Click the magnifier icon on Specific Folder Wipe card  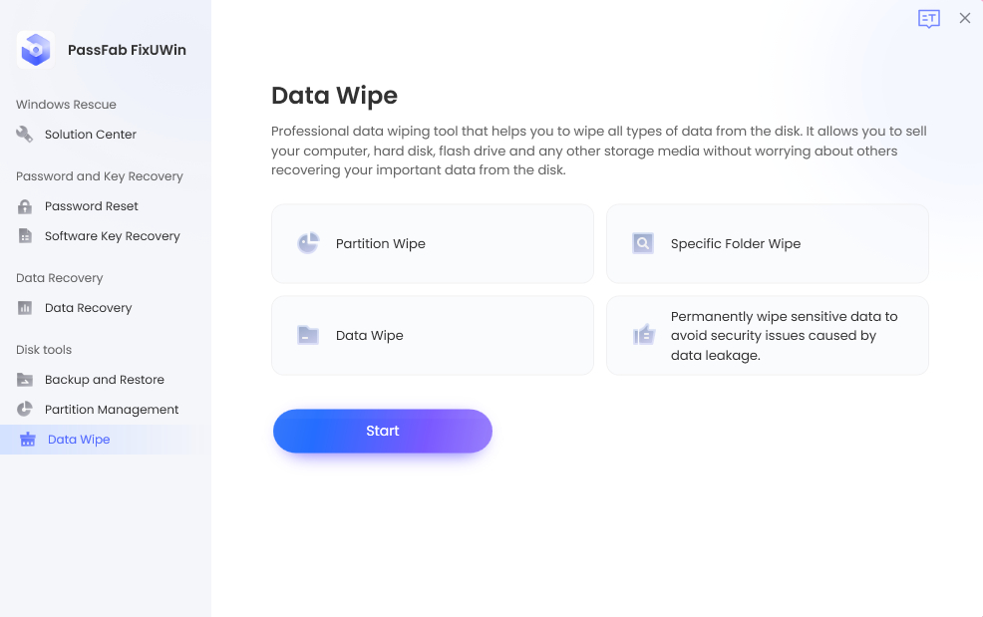[x=643, y=242]
